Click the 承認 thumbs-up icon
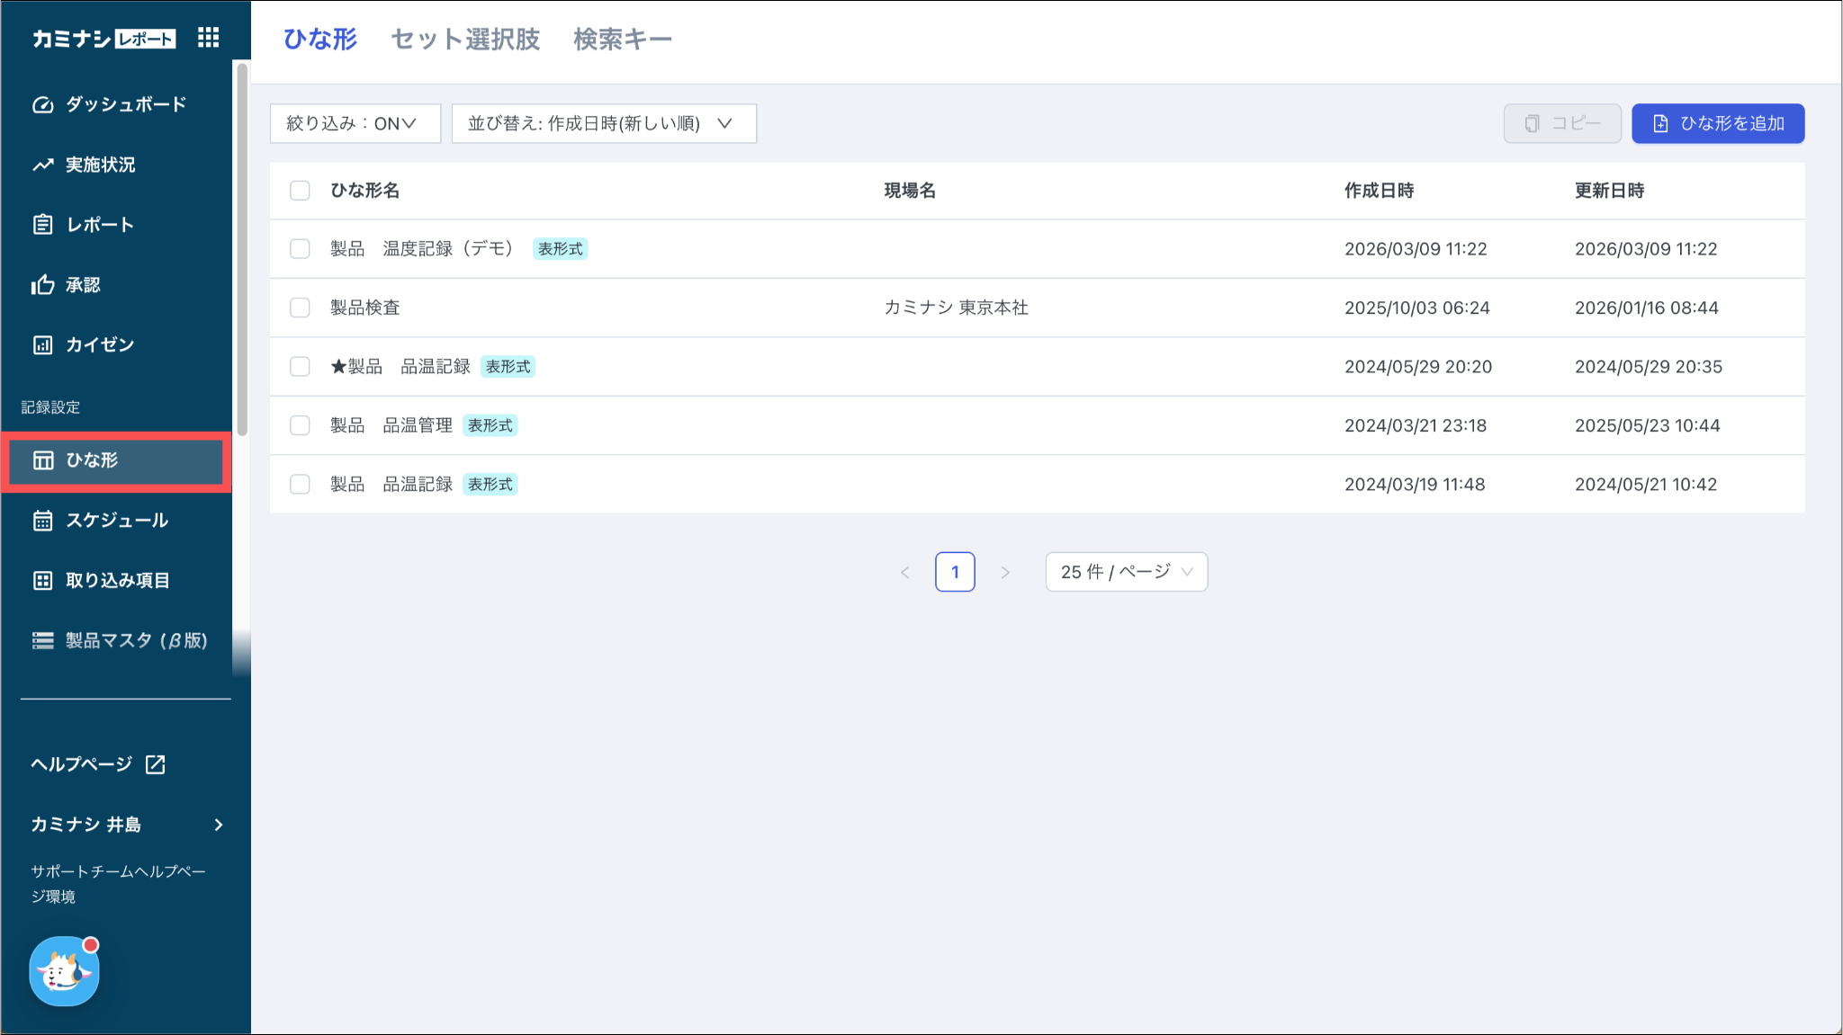 pos(43,285)
